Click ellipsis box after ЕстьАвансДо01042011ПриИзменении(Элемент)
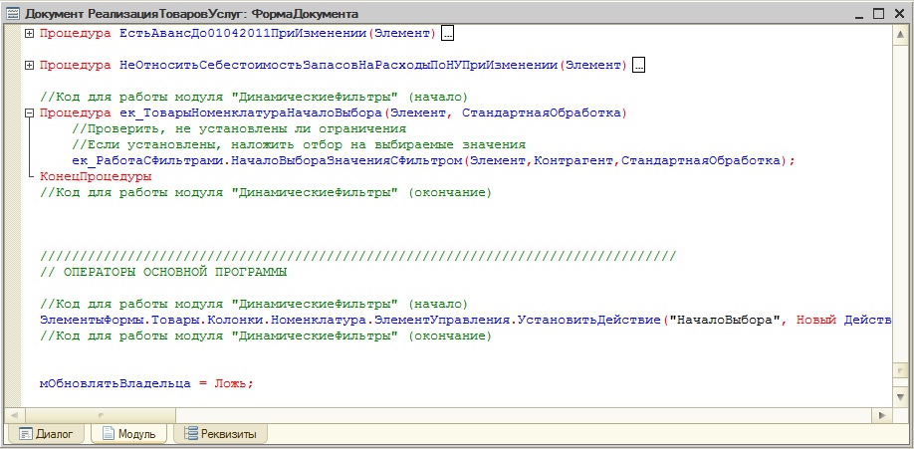The height and width of the screenshot is (449, 914). tap(447, 34)
